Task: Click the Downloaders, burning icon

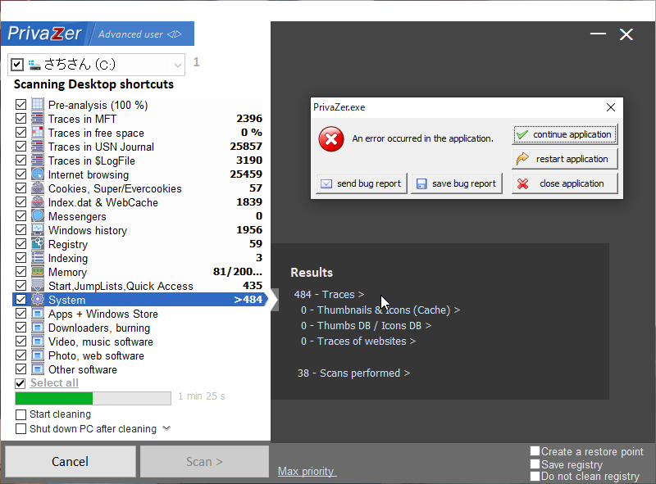Action: (x=38, y=328)
